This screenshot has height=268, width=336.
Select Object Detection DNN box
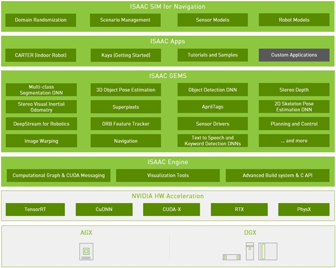click(213, 90)
